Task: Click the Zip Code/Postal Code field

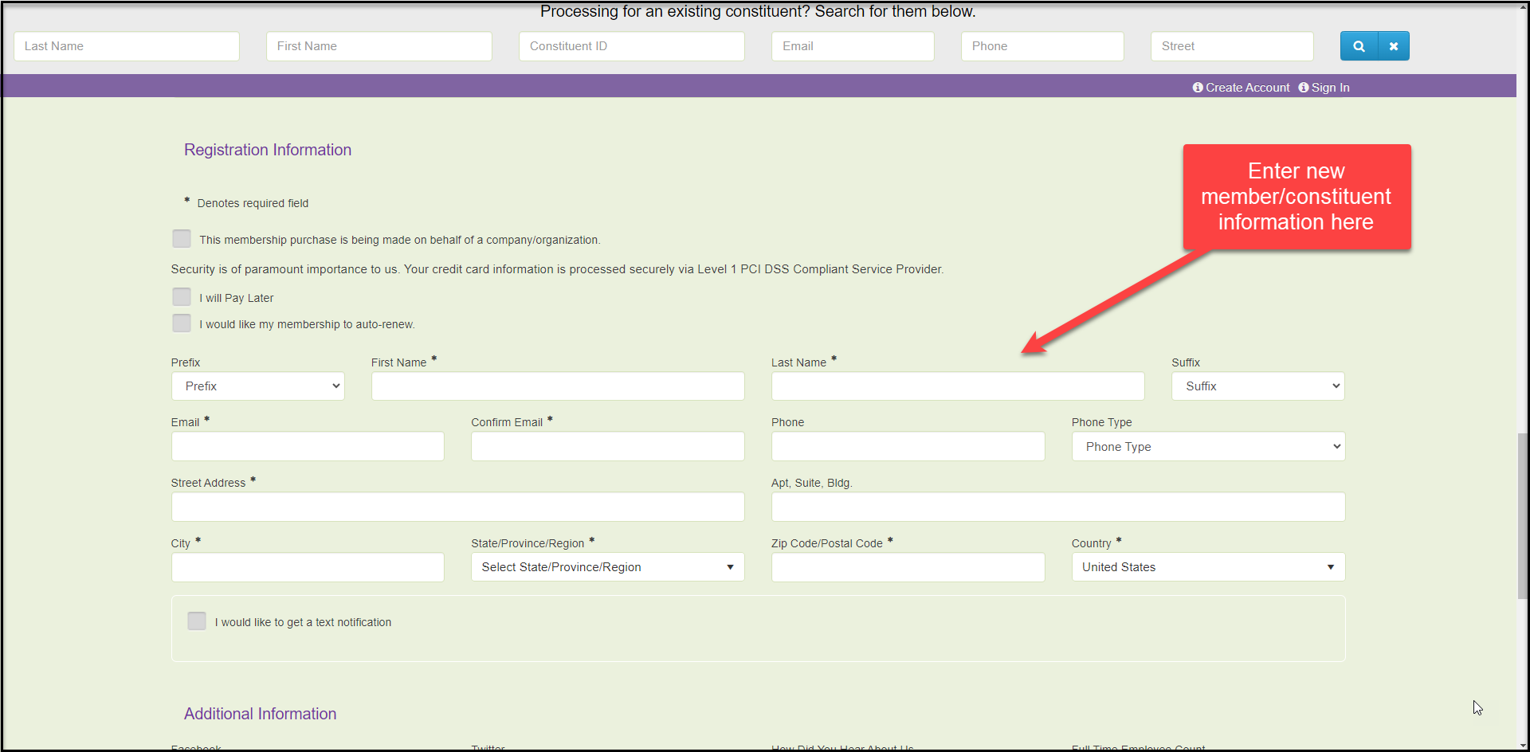Action: point(908,567)
